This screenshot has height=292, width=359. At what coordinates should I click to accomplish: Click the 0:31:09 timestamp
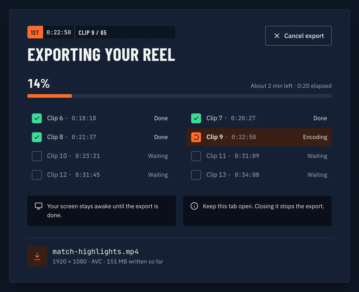[247, 156]
